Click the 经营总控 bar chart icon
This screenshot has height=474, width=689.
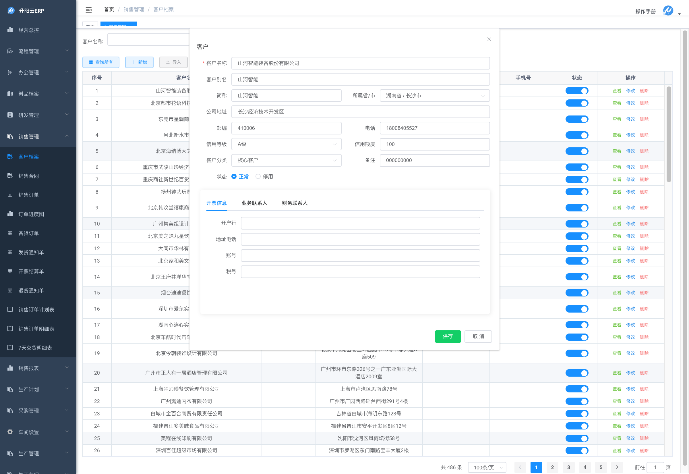click(10, 30)
